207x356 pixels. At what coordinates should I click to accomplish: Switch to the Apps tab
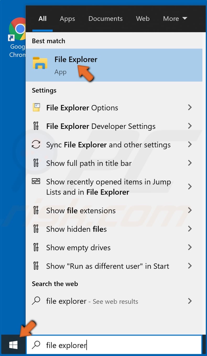tap(67, 18)
